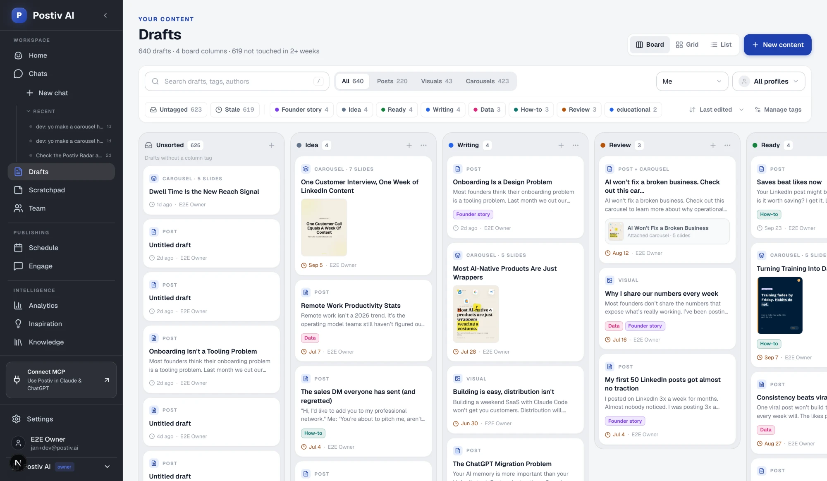The width and height of the screenshot is (827, 481).
Task: Switch to the Board view
Action: point(650,45)
